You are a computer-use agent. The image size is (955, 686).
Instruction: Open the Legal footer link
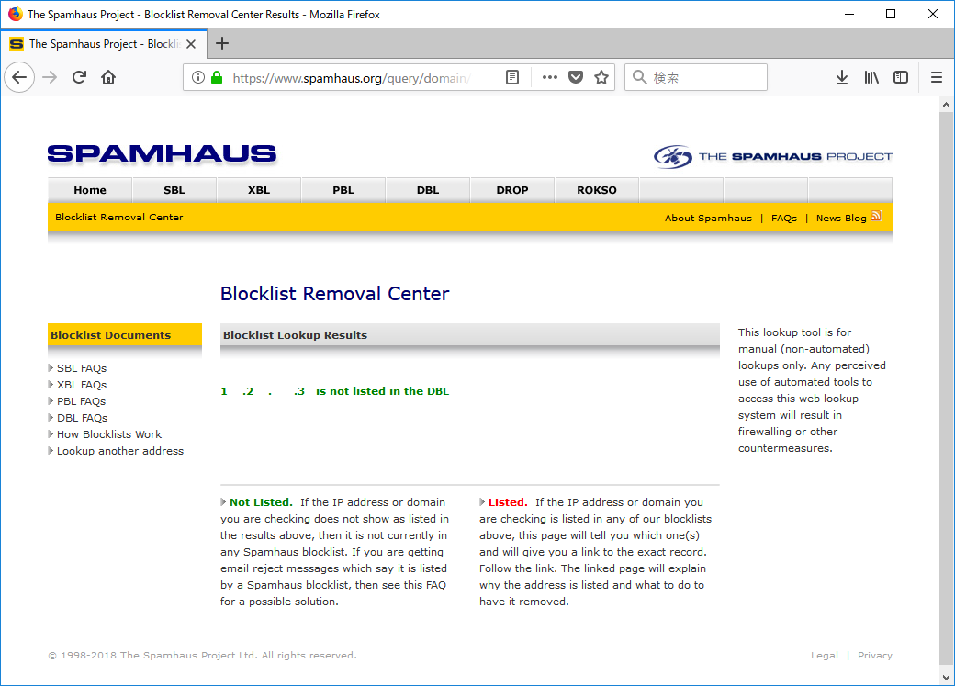click(x=825, y=655)
